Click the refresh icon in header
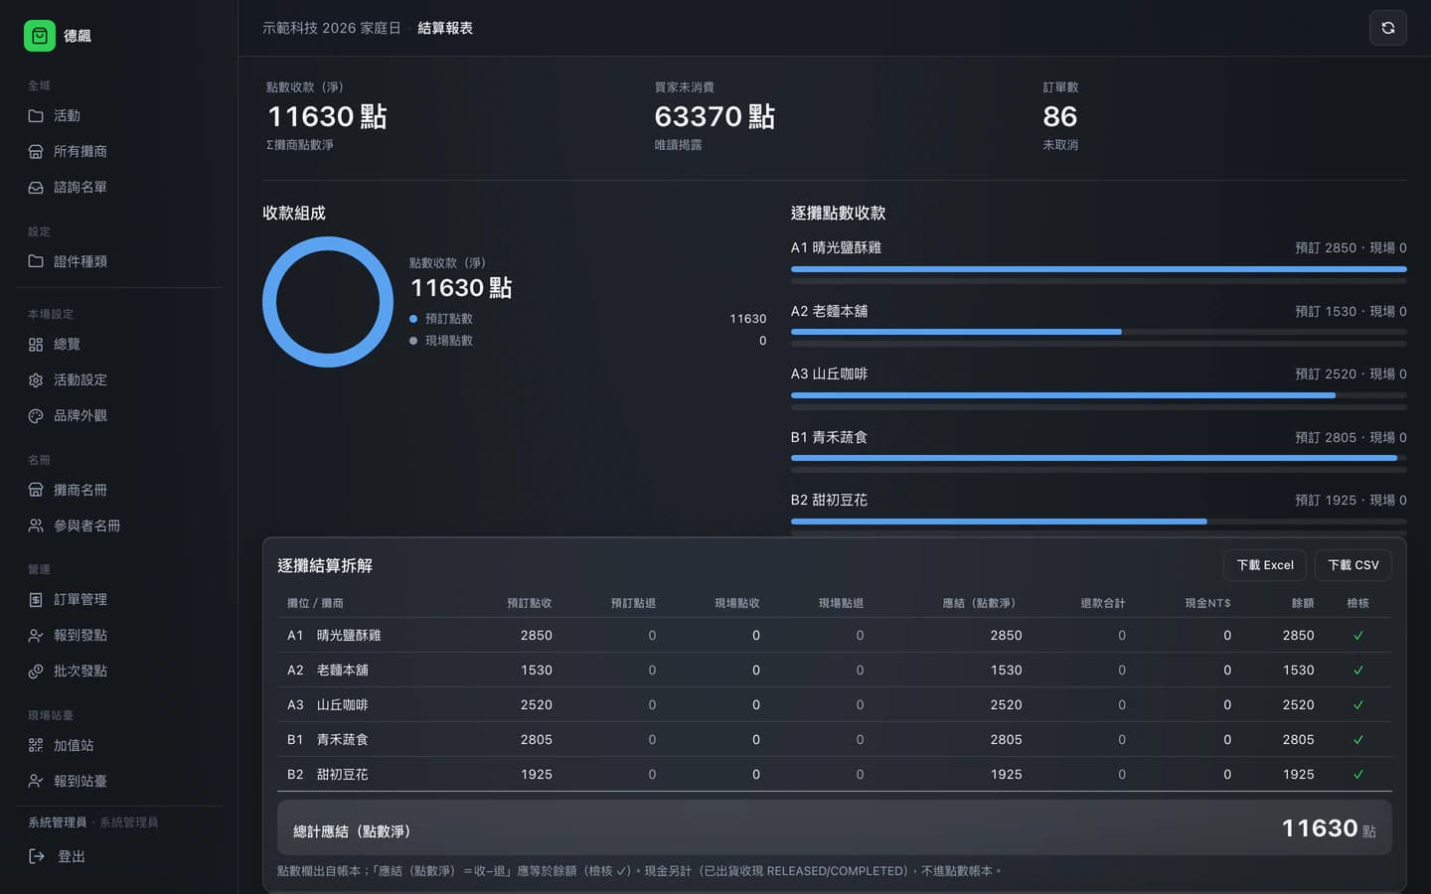1431x894 pixels. (x=1388, y=28)
